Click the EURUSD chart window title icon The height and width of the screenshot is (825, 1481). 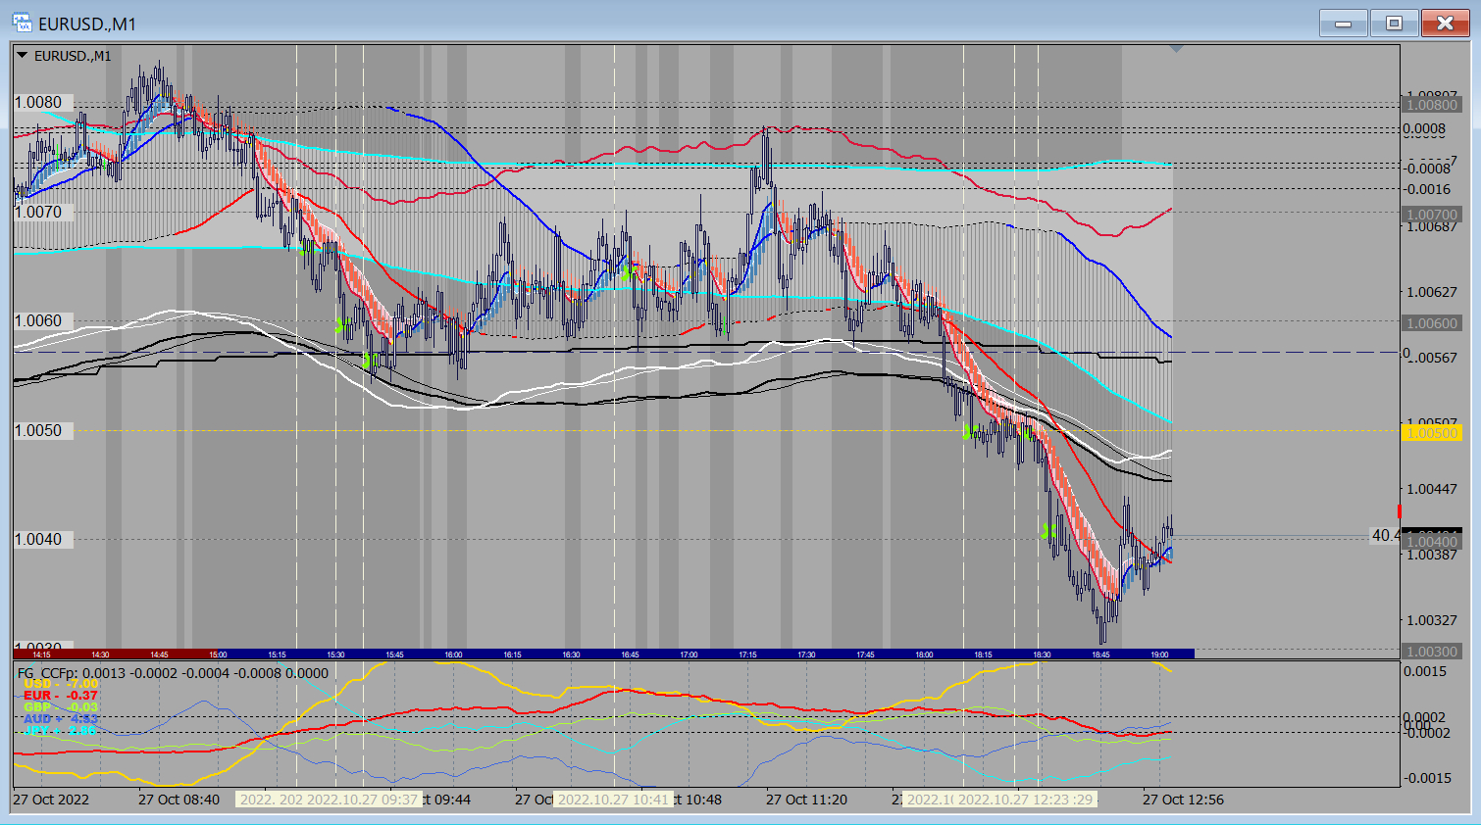[22, 23]
